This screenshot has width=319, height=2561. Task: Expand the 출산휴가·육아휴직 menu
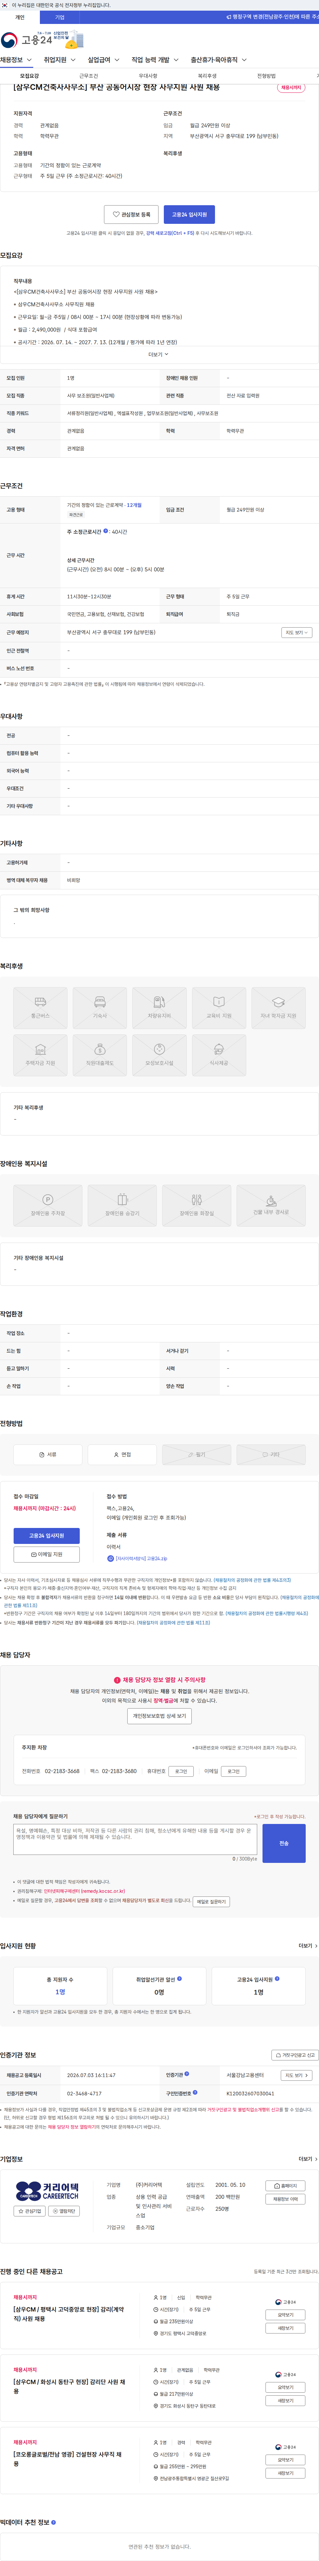point(219,60)
